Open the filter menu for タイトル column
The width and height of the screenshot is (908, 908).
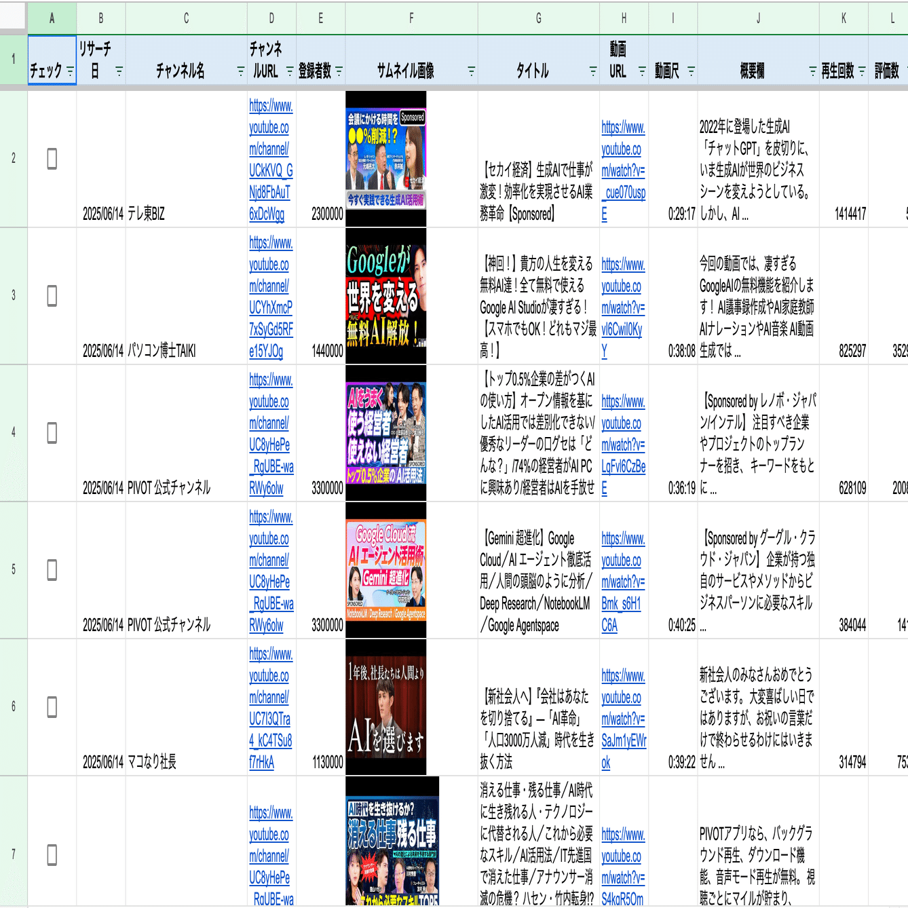tap(593, 71)
